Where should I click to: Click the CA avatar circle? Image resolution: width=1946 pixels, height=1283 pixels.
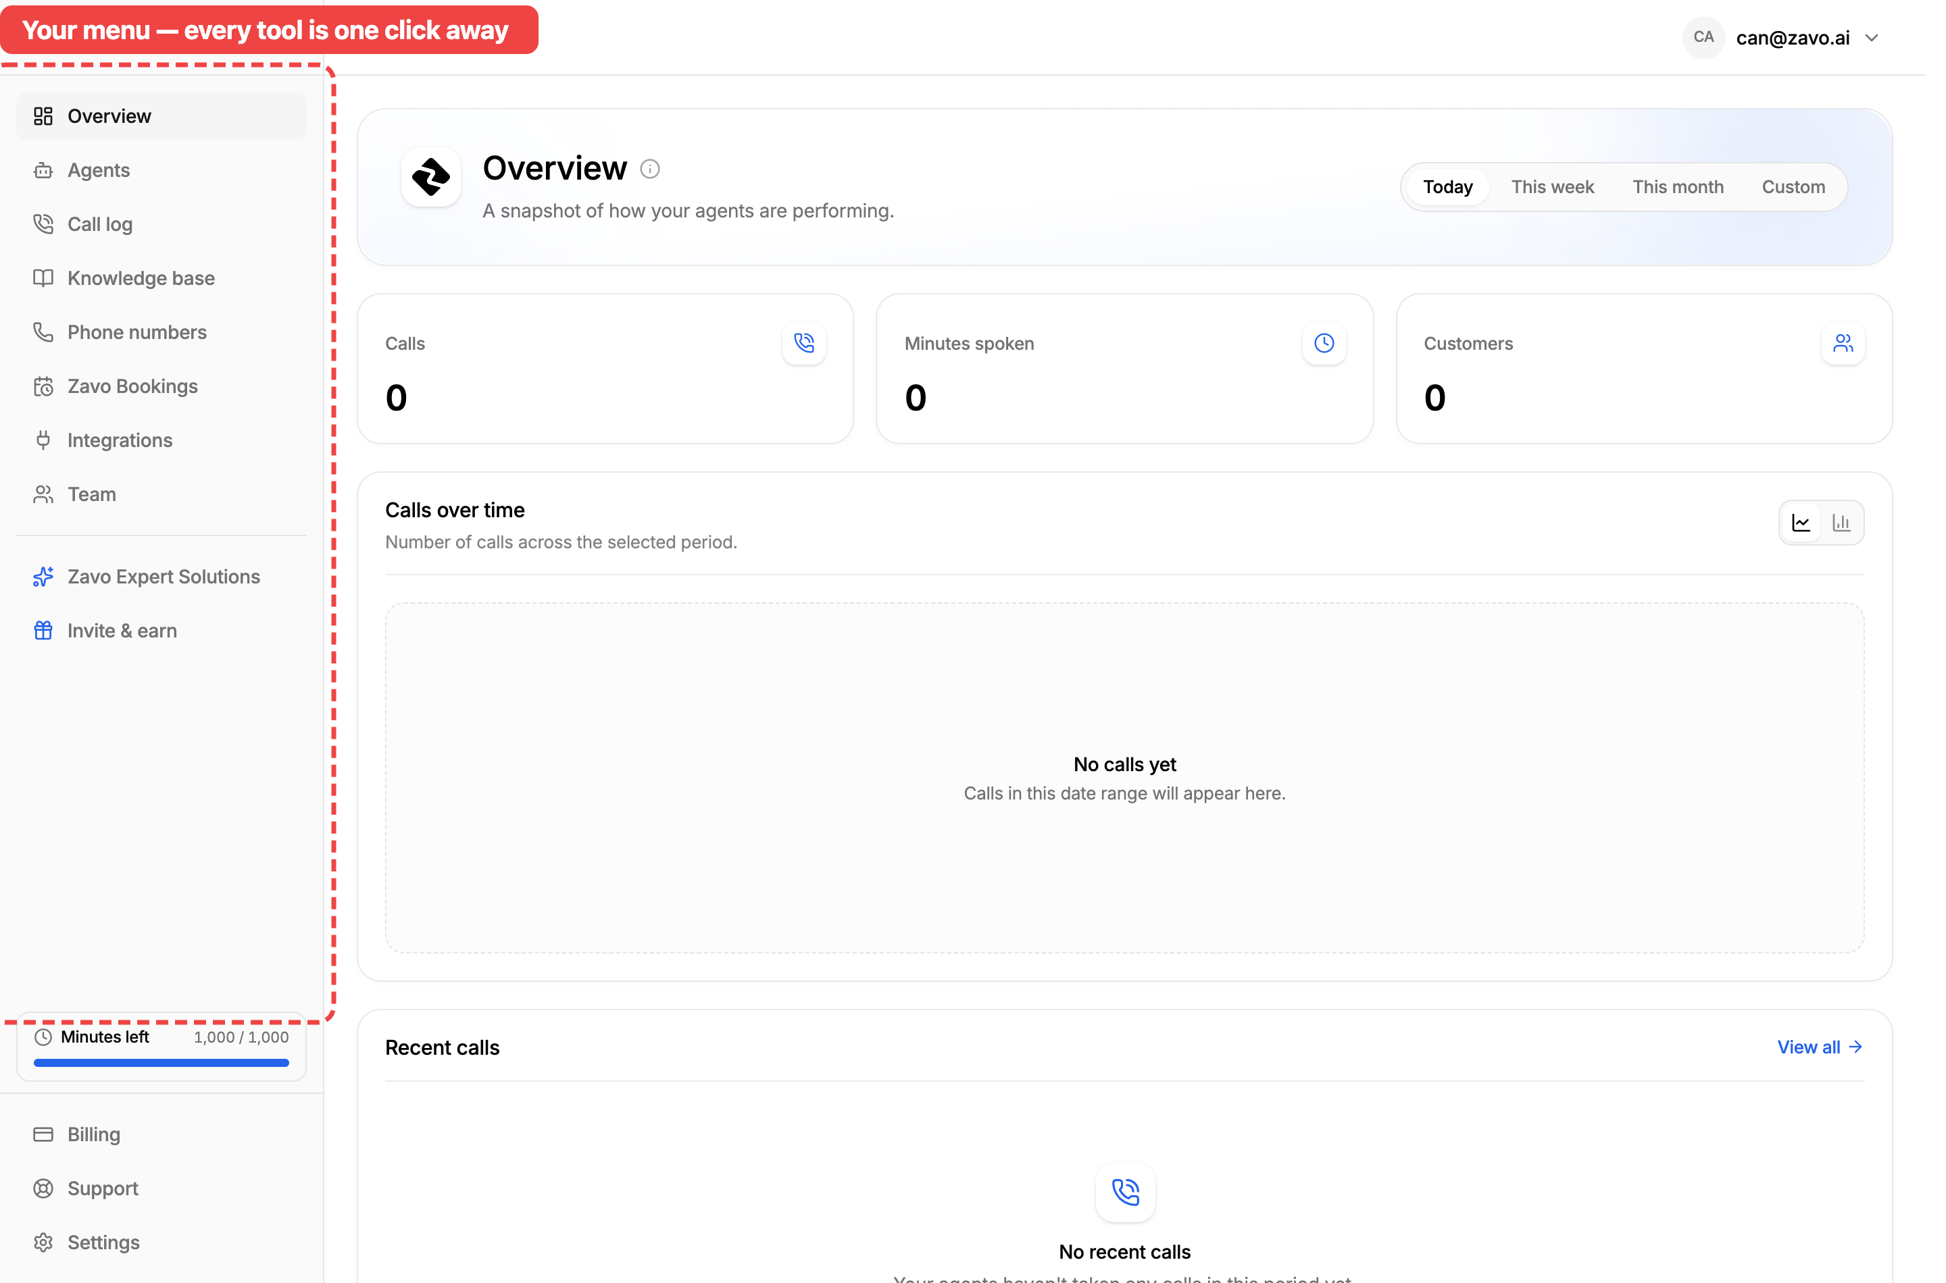click(1703, 38)
